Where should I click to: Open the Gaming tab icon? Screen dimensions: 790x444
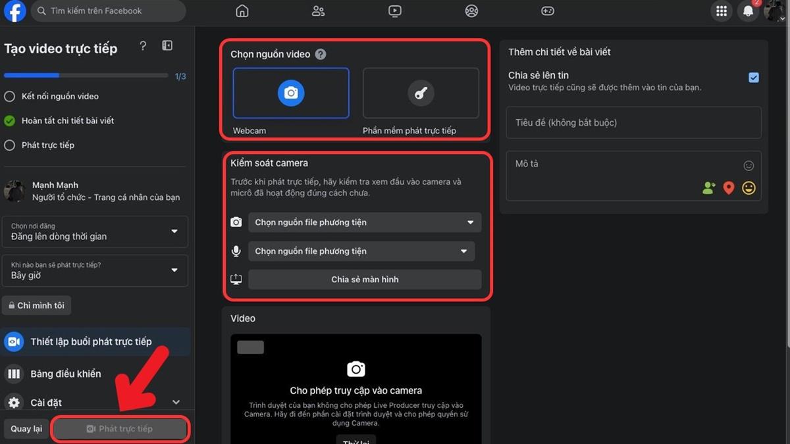547,11
